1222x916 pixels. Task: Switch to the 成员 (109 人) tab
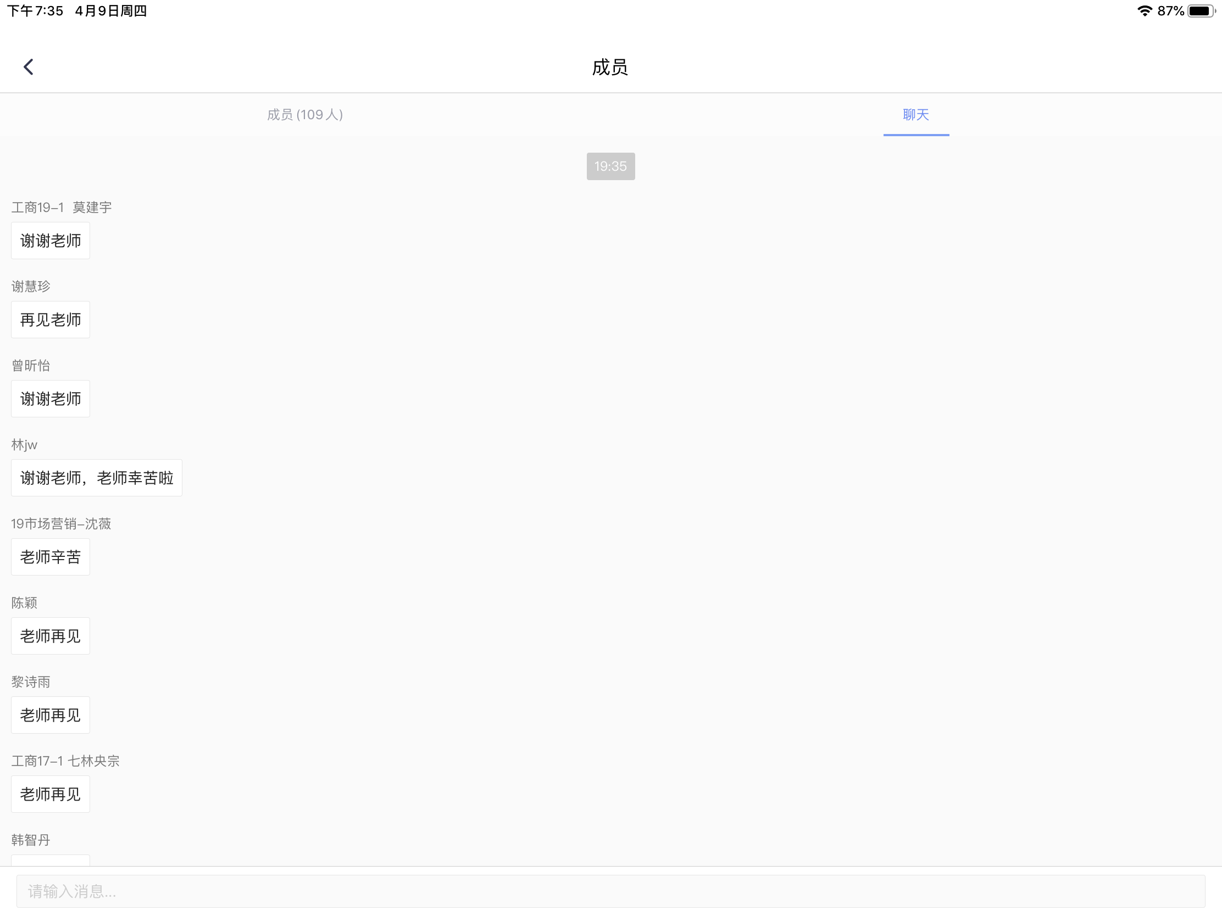[x=305, y=115]
